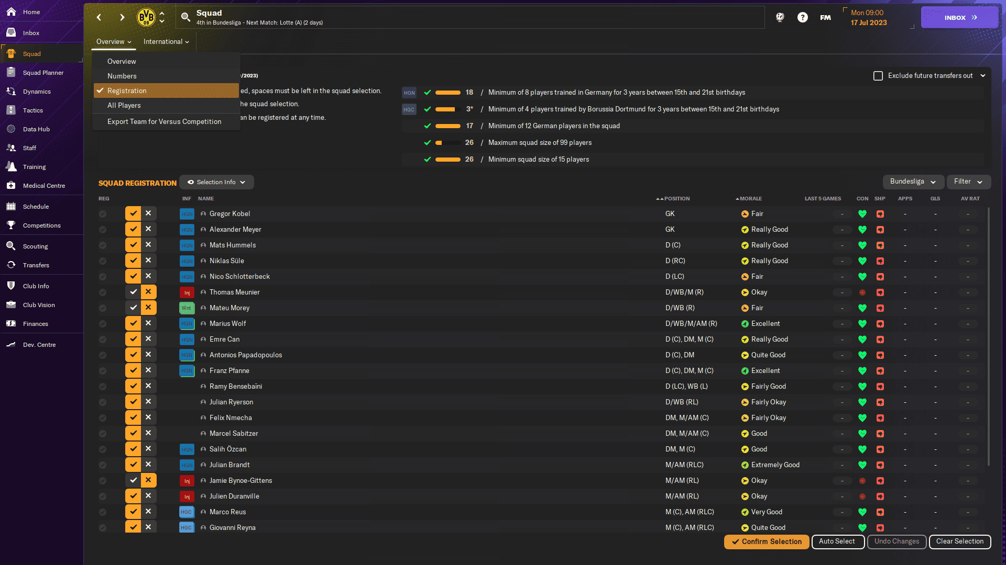Unregister Marco Reus using the cross toggle
This screenshot has height=565, width=1006.
click(x=148, y=512)
